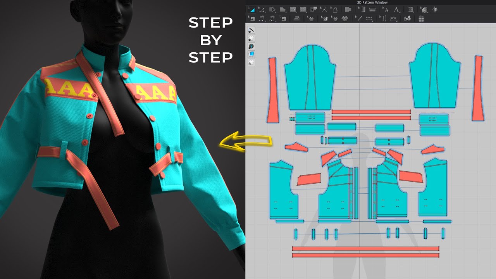The image size is (496, 279).
Task: Select the Segment Topstitch dashed-line tool
Action: [369, 18]
